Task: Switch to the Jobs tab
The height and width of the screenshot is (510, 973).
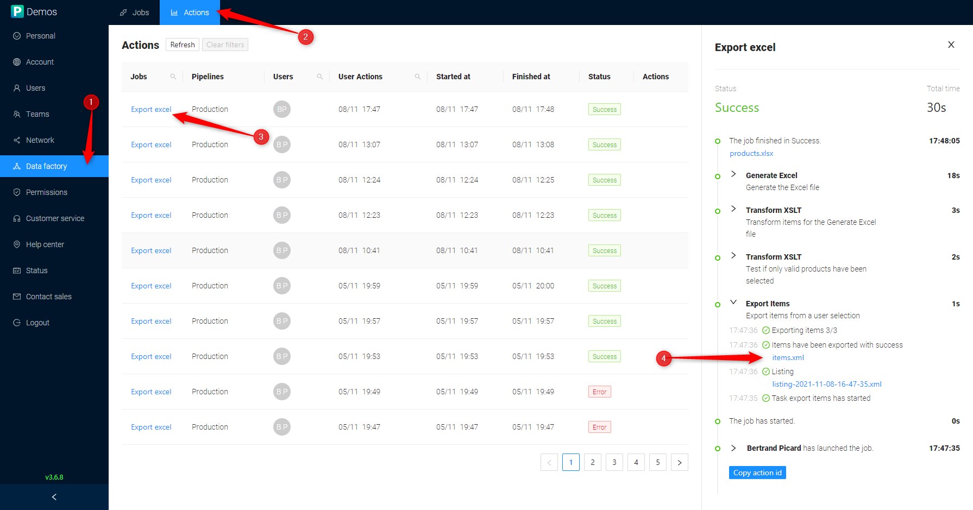Action: pyautogui.click(x=141, y=12)
